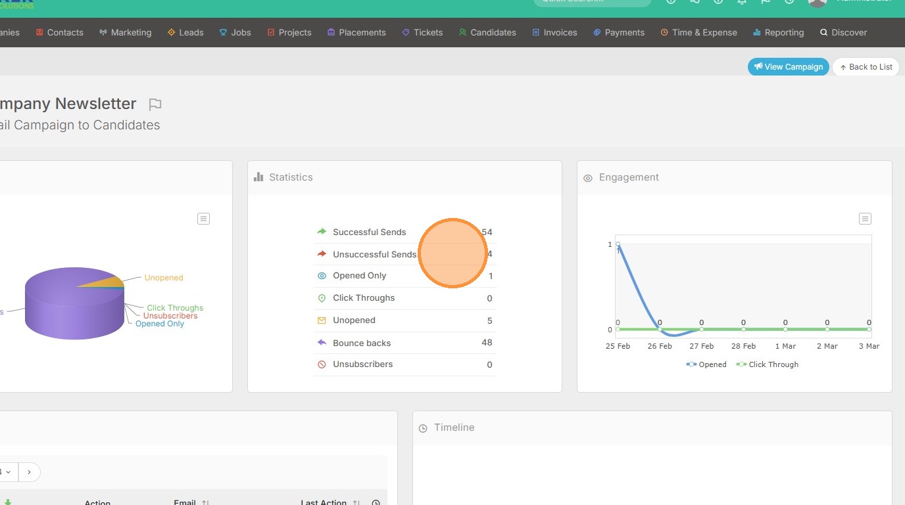905x505 pixels.
Task: Expand the page number dropdown
Action: (7, 472)
